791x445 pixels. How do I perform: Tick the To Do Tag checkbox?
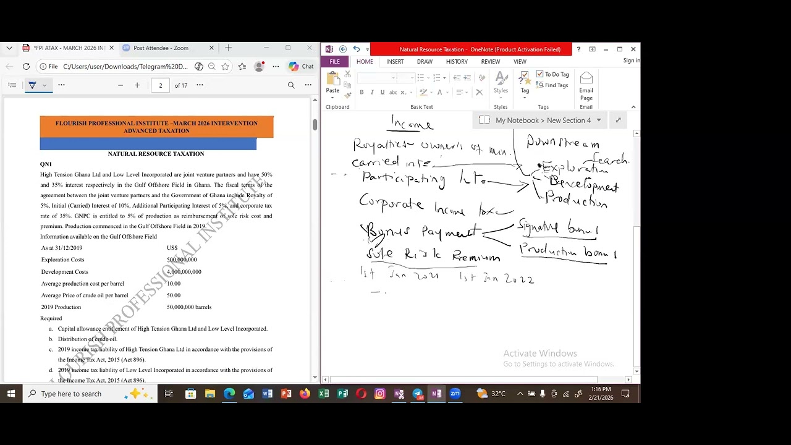539,74
